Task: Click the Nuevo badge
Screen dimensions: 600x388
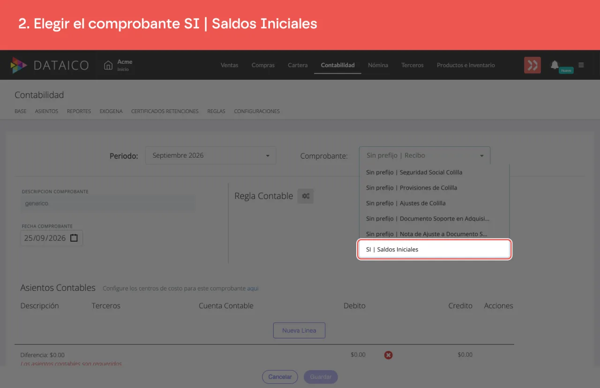Action: [566, 70]
